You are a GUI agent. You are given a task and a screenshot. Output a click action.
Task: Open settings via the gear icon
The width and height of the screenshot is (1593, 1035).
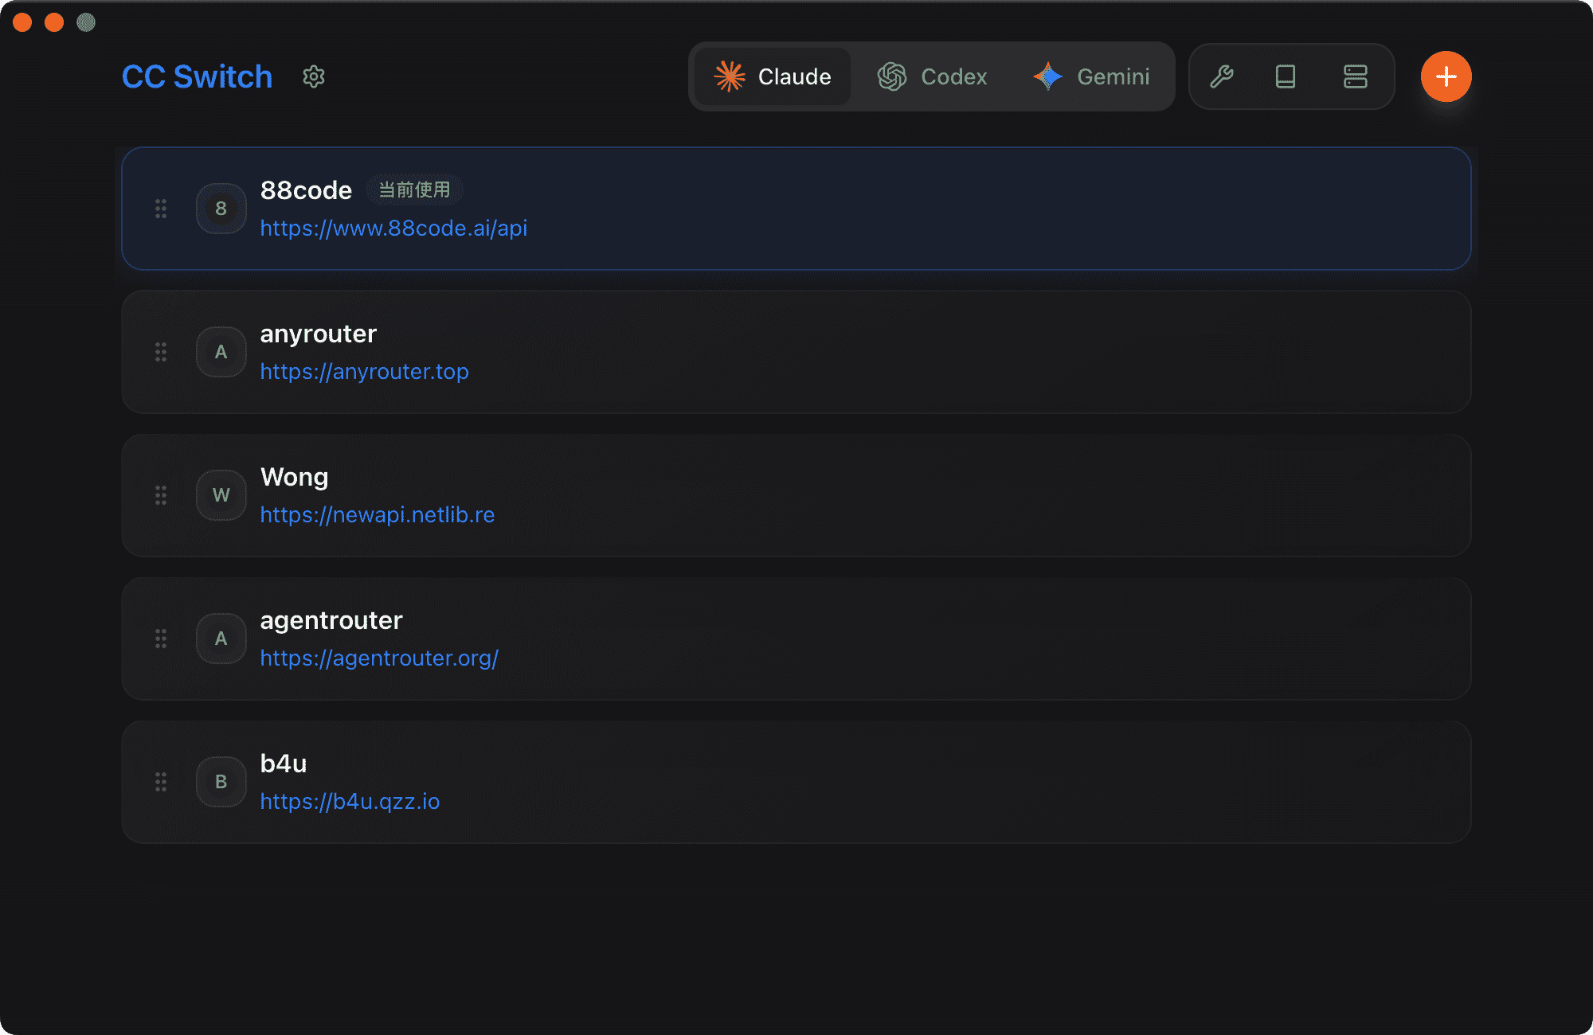[x=314, y=76]
